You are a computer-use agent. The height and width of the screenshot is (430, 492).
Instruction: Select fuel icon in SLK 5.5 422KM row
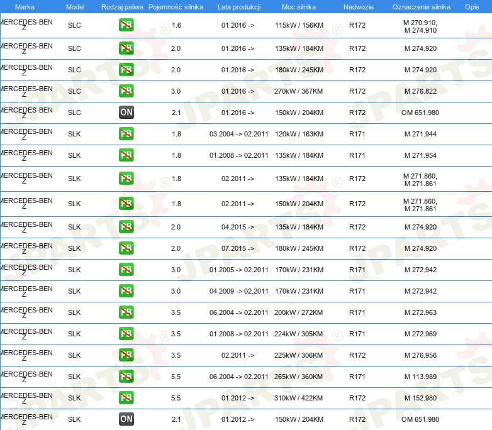pyautogui.click(x=126, y=398)
